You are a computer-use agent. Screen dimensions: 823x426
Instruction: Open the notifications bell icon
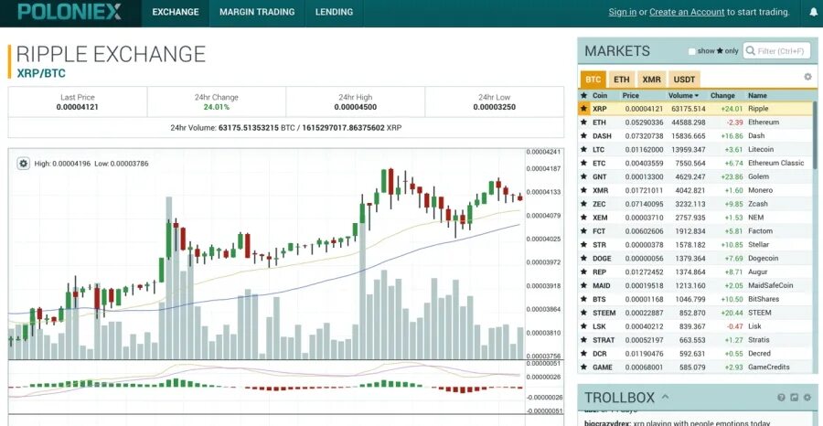(x=813, y=12)
